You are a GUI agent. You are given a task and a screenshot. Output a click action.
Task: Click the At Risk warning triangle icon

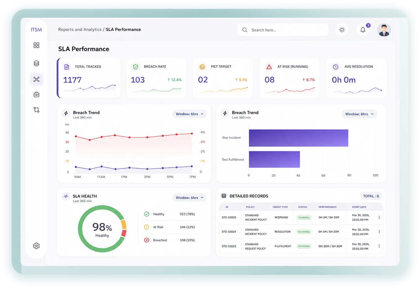pos(269,67)
